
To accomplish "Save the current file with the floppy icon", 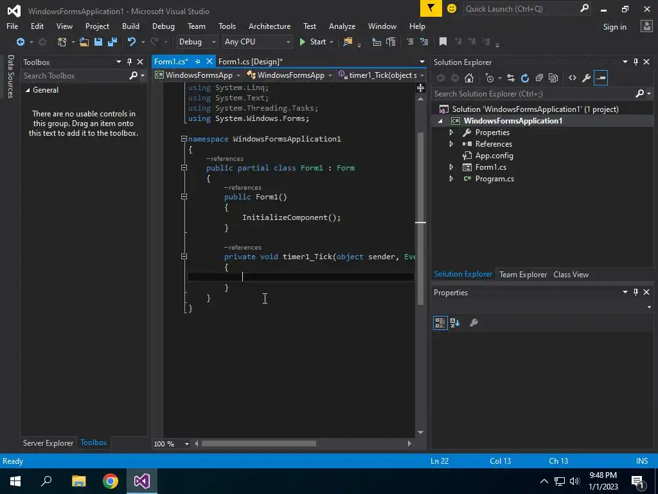I will tap(98, 42).
